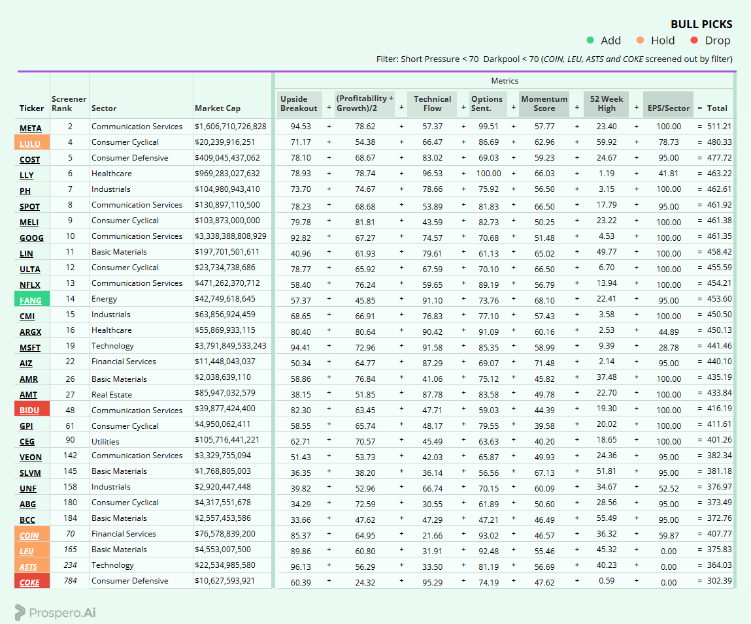The image size is (751, 624).
Task: Open the COKE ticker link
Action: click(x=29, y=583)
